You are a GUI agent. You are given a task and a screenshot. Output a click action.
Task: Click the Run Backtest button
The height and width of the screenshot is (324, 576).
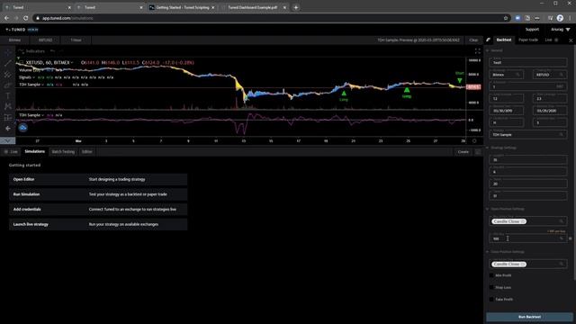click(x=529, y=317)
